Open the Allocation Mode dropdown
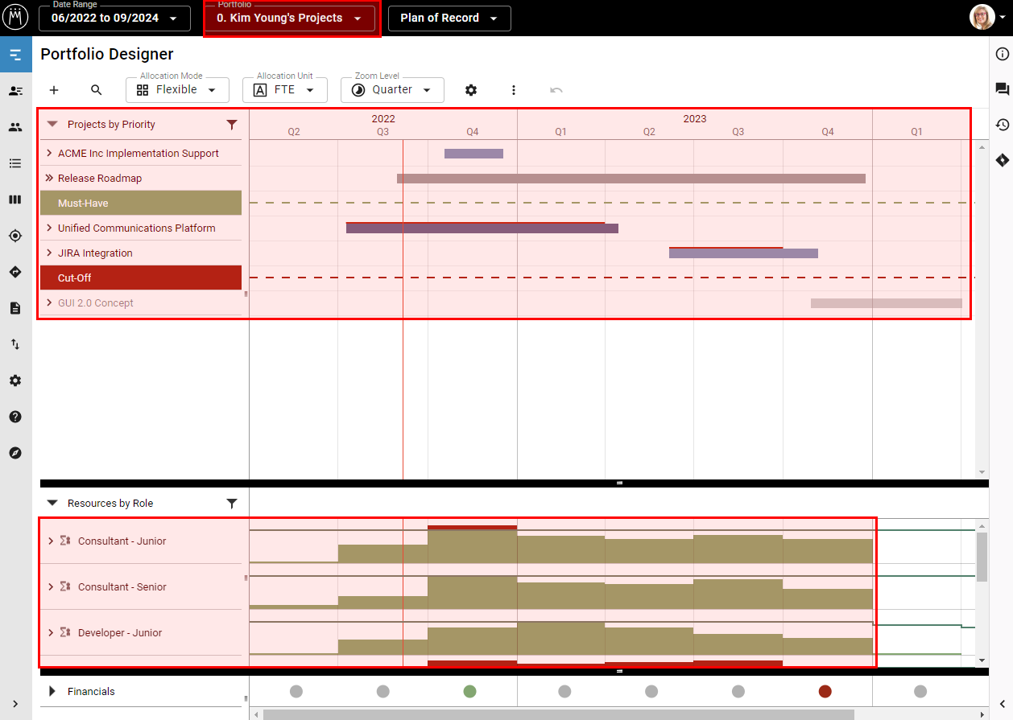This screenshot has width=1013, height=720. [x=177, y=90]
